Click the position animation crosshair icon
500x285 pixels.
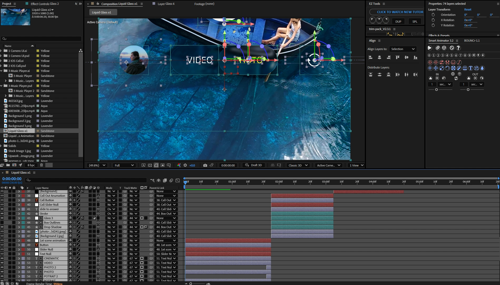(430, 68)
